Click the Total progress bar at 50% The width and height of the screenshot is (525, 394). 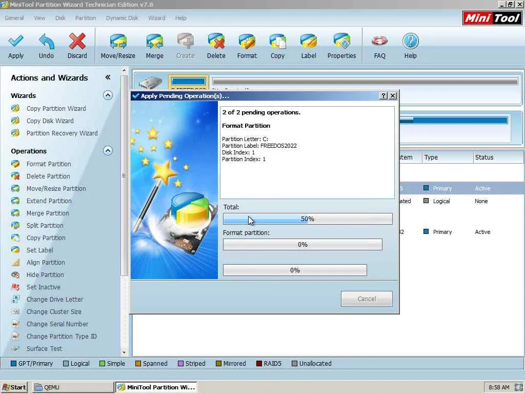coord(308,219)
